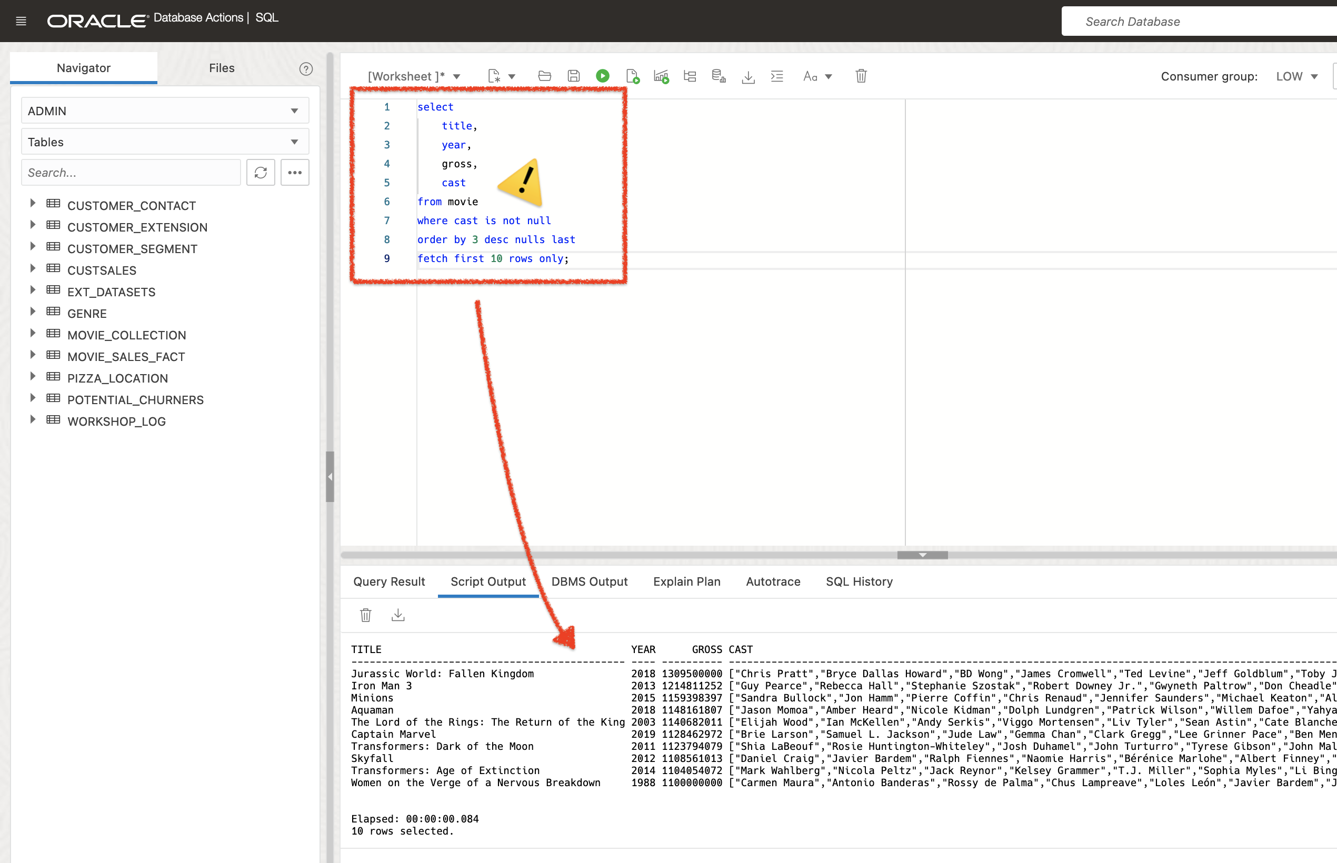Clear output with Script Output trash icon
1337x863 pixels.
[365, 615]
